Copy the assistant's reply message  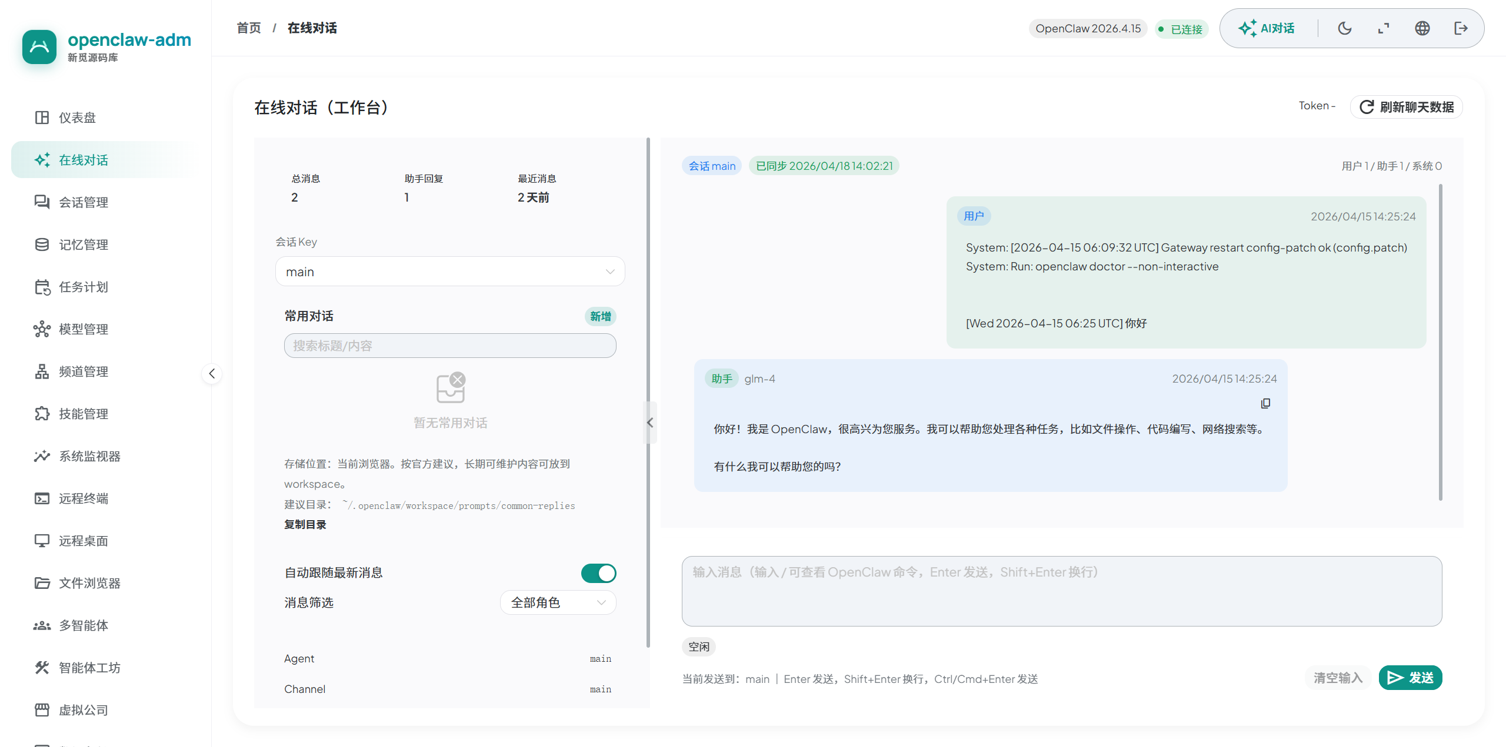click(1265, 403)
